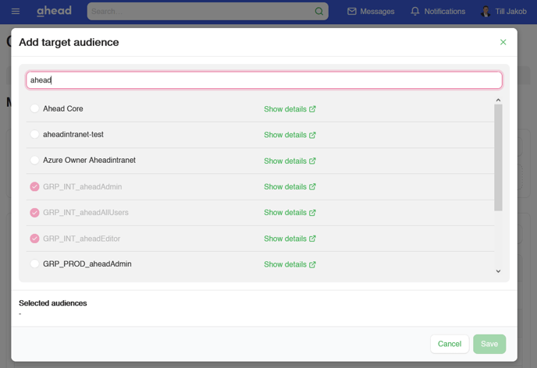Click the Ahead Core label text
This screenshot has height=368, width=537.
tap(63, 108)
